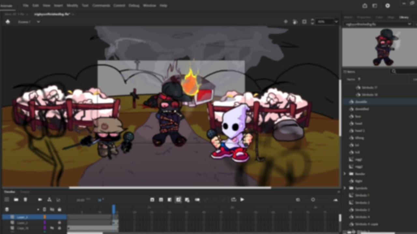
Task: Select the Layer_3 layer
Action: pos(22,217)
